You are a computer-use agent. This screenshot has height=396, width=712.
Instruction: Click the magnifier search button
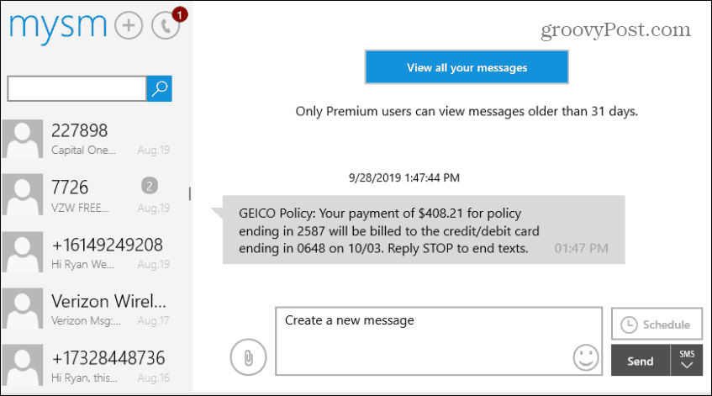click(160, 88)
